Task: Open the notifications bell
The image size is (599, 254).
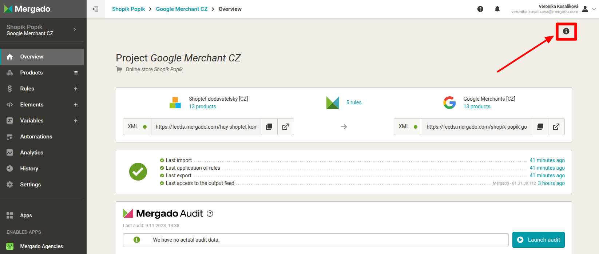Action: (497, 9)
